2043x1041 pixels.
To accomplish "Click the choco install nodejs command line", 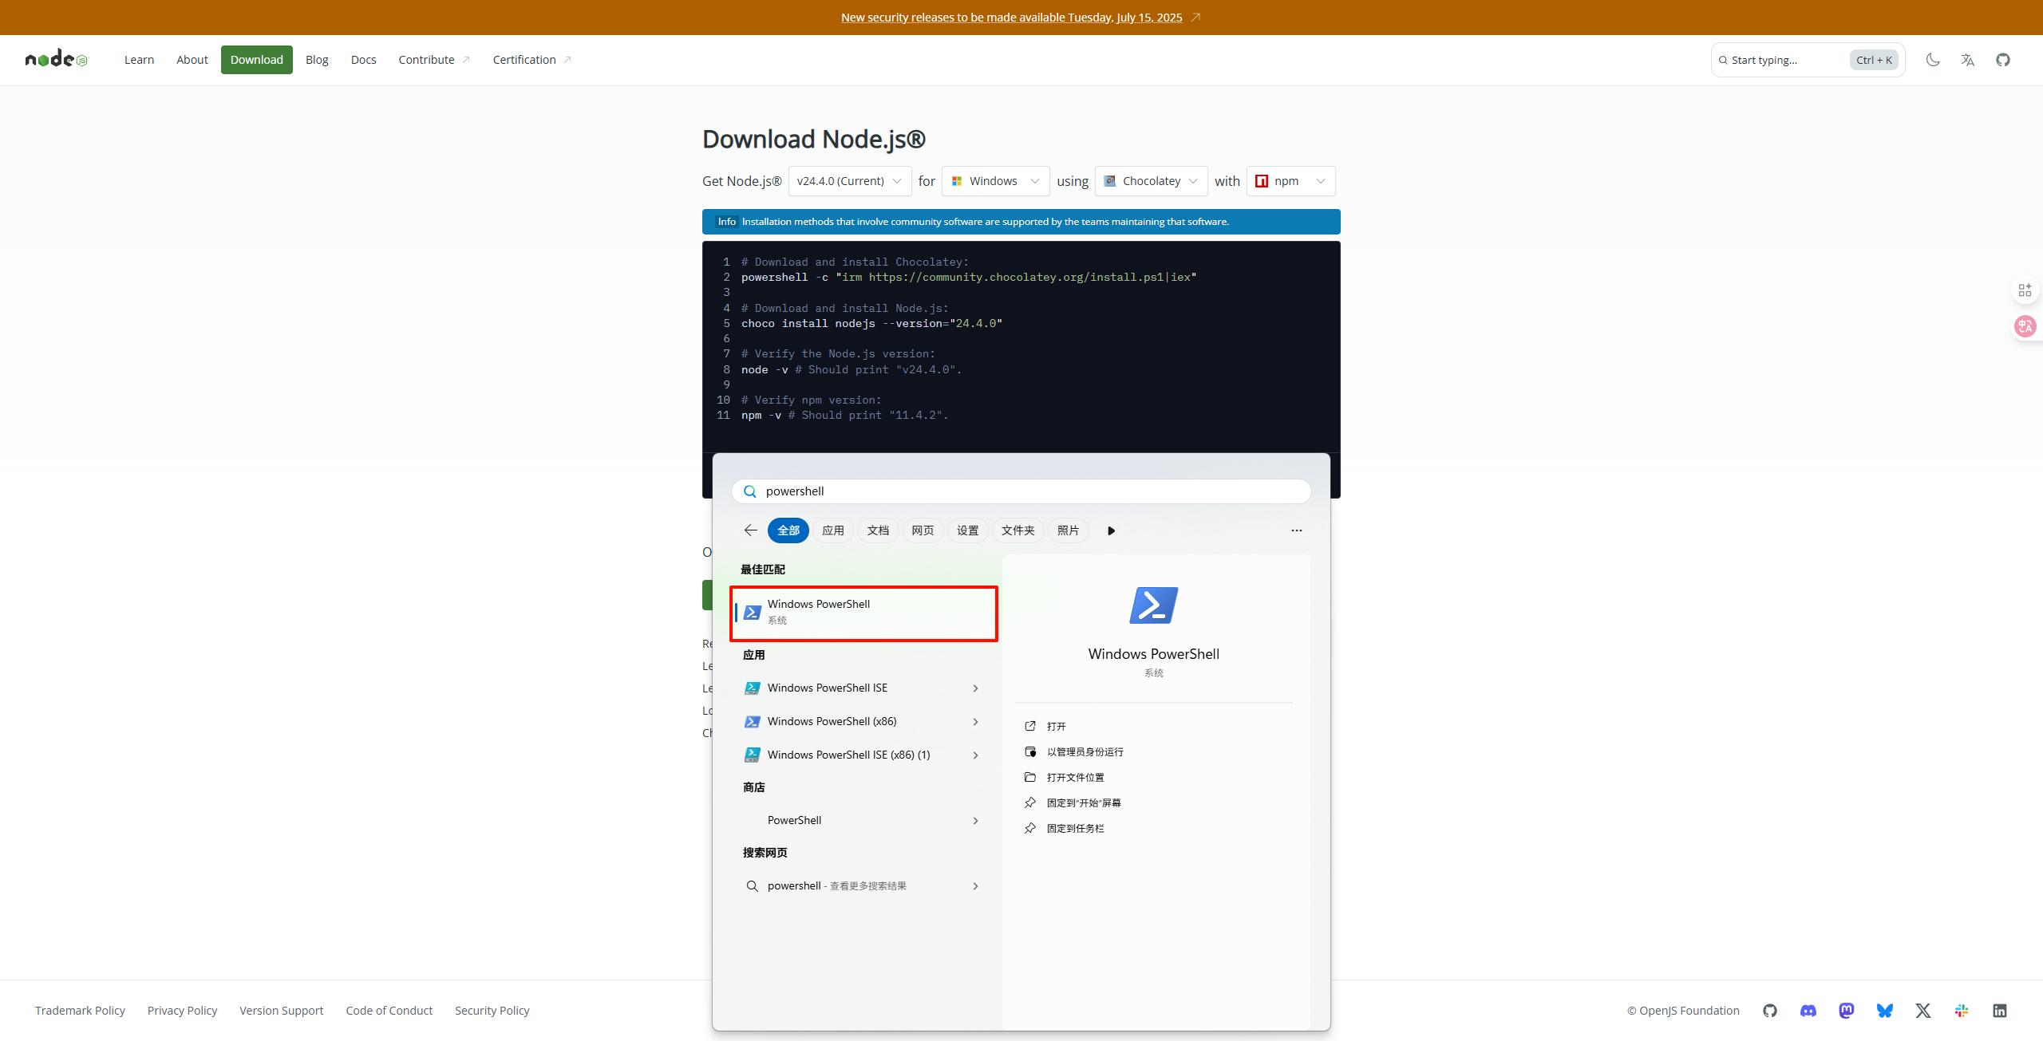I will pos(871,324).
